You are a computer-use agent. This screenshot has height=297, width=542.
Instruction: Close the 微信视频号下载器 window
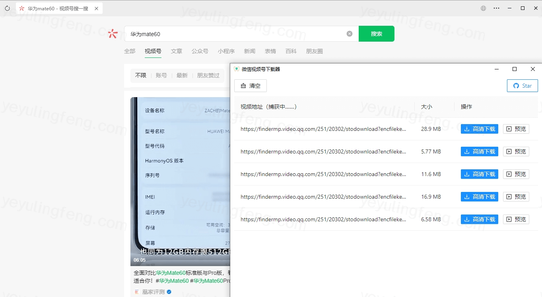point(533,69)
